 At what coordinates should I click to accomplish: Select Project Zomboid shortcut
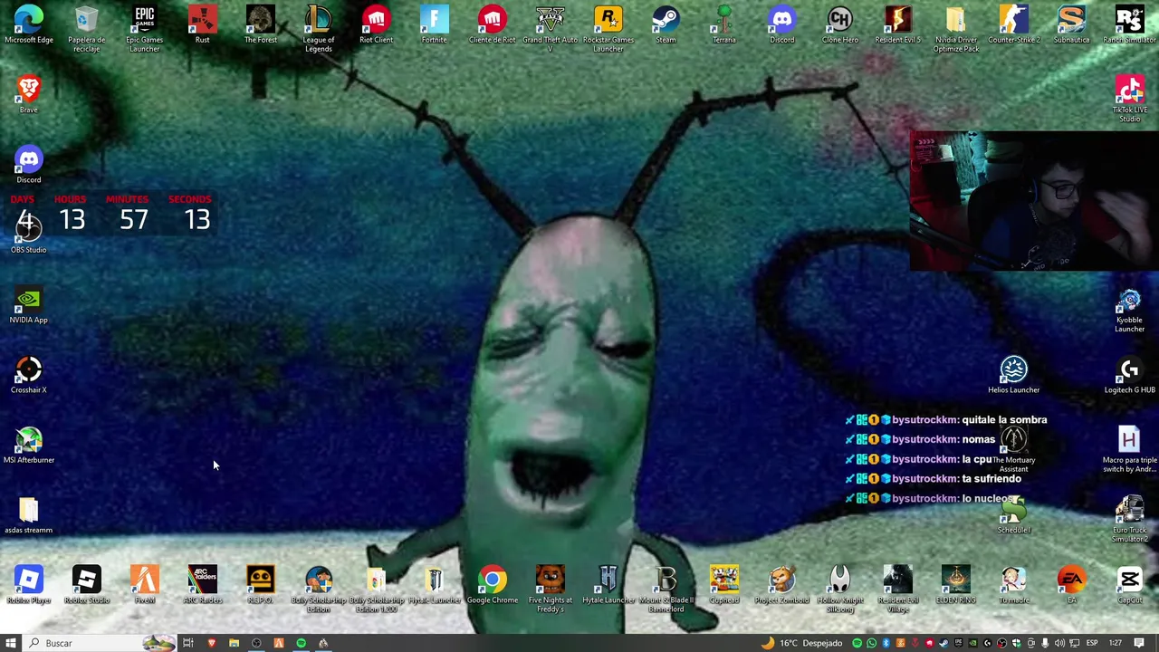781,584
